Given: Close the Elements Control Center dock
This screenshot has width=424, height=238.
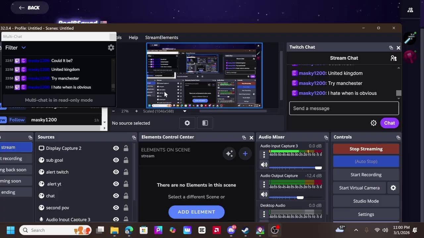Looking at the screenshot, I should click(x=251, y=138).
